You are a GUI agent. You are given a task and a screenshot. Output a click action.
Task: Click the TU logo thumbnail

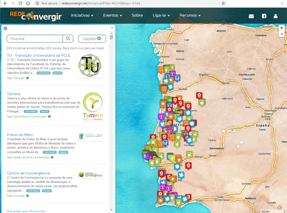pos(90,65)
